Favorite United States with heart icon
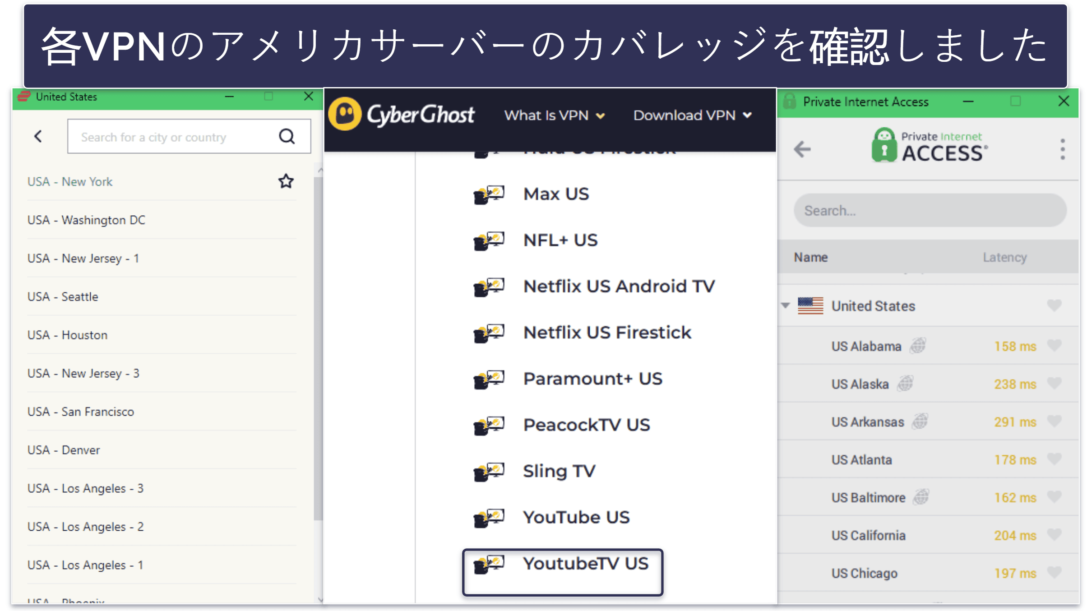The height and width of the screenshot is (611, 1087). pos(1055,305)
